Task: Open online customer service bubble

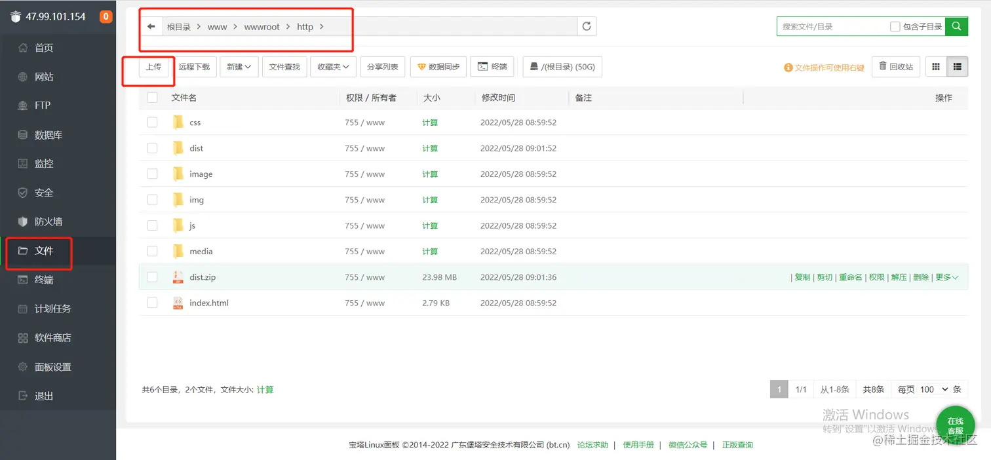Action: [955, 425]
